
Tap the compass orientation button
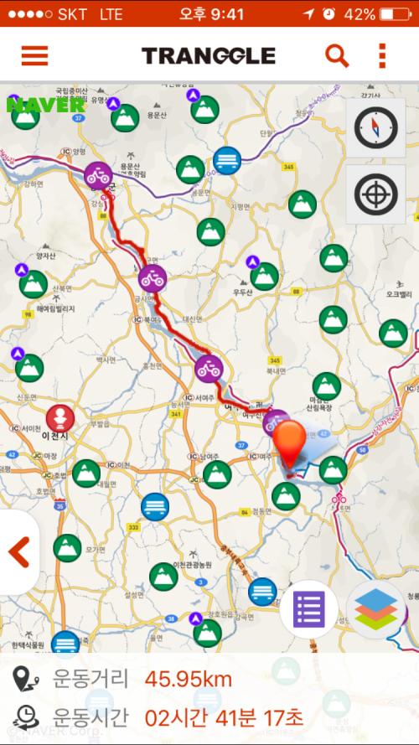pos(375,128)
